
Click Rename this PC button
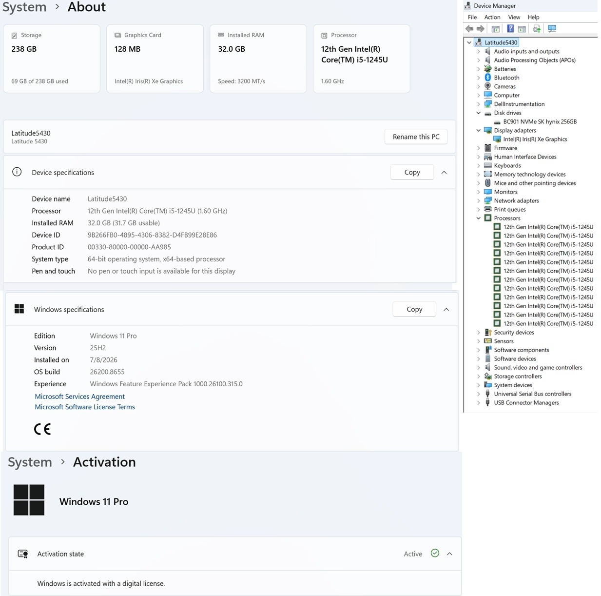[x=416, y=137]
